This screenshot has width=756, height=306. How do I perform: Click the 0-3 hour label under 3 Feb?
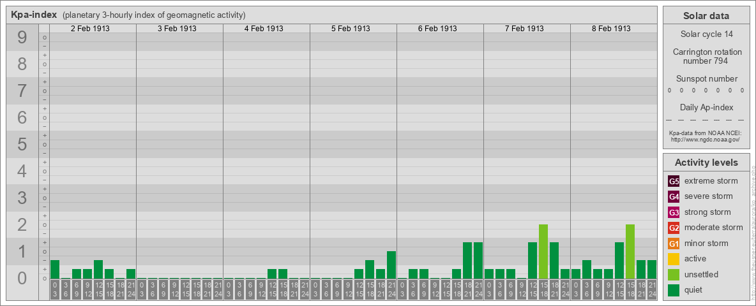[x=142, y=290]
